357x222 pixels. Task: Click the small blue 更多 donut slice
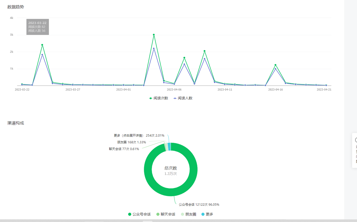[x=169, y=146]
